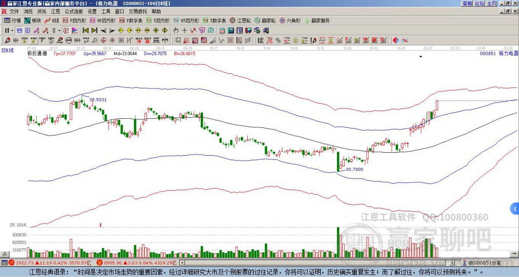519x277 pixels.
Task: Expand the candlestick chart type dropdown arrow
Action: pos(59,31)
